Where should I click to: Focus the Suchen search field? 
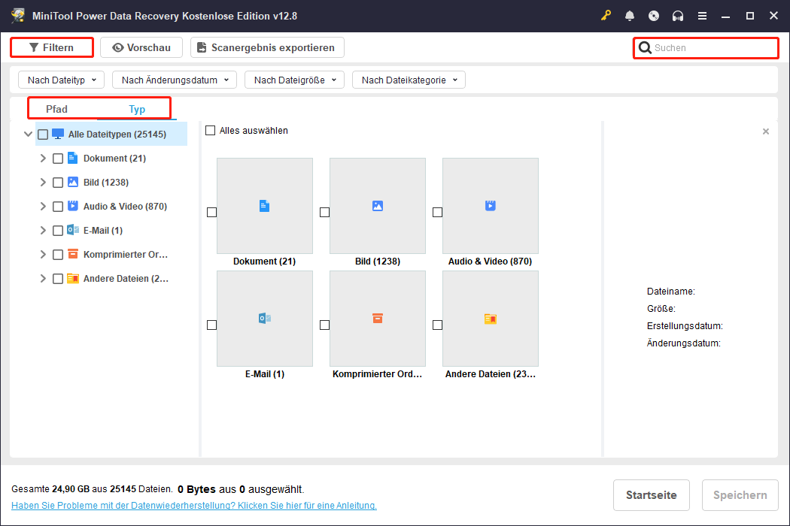pos(706,48)
